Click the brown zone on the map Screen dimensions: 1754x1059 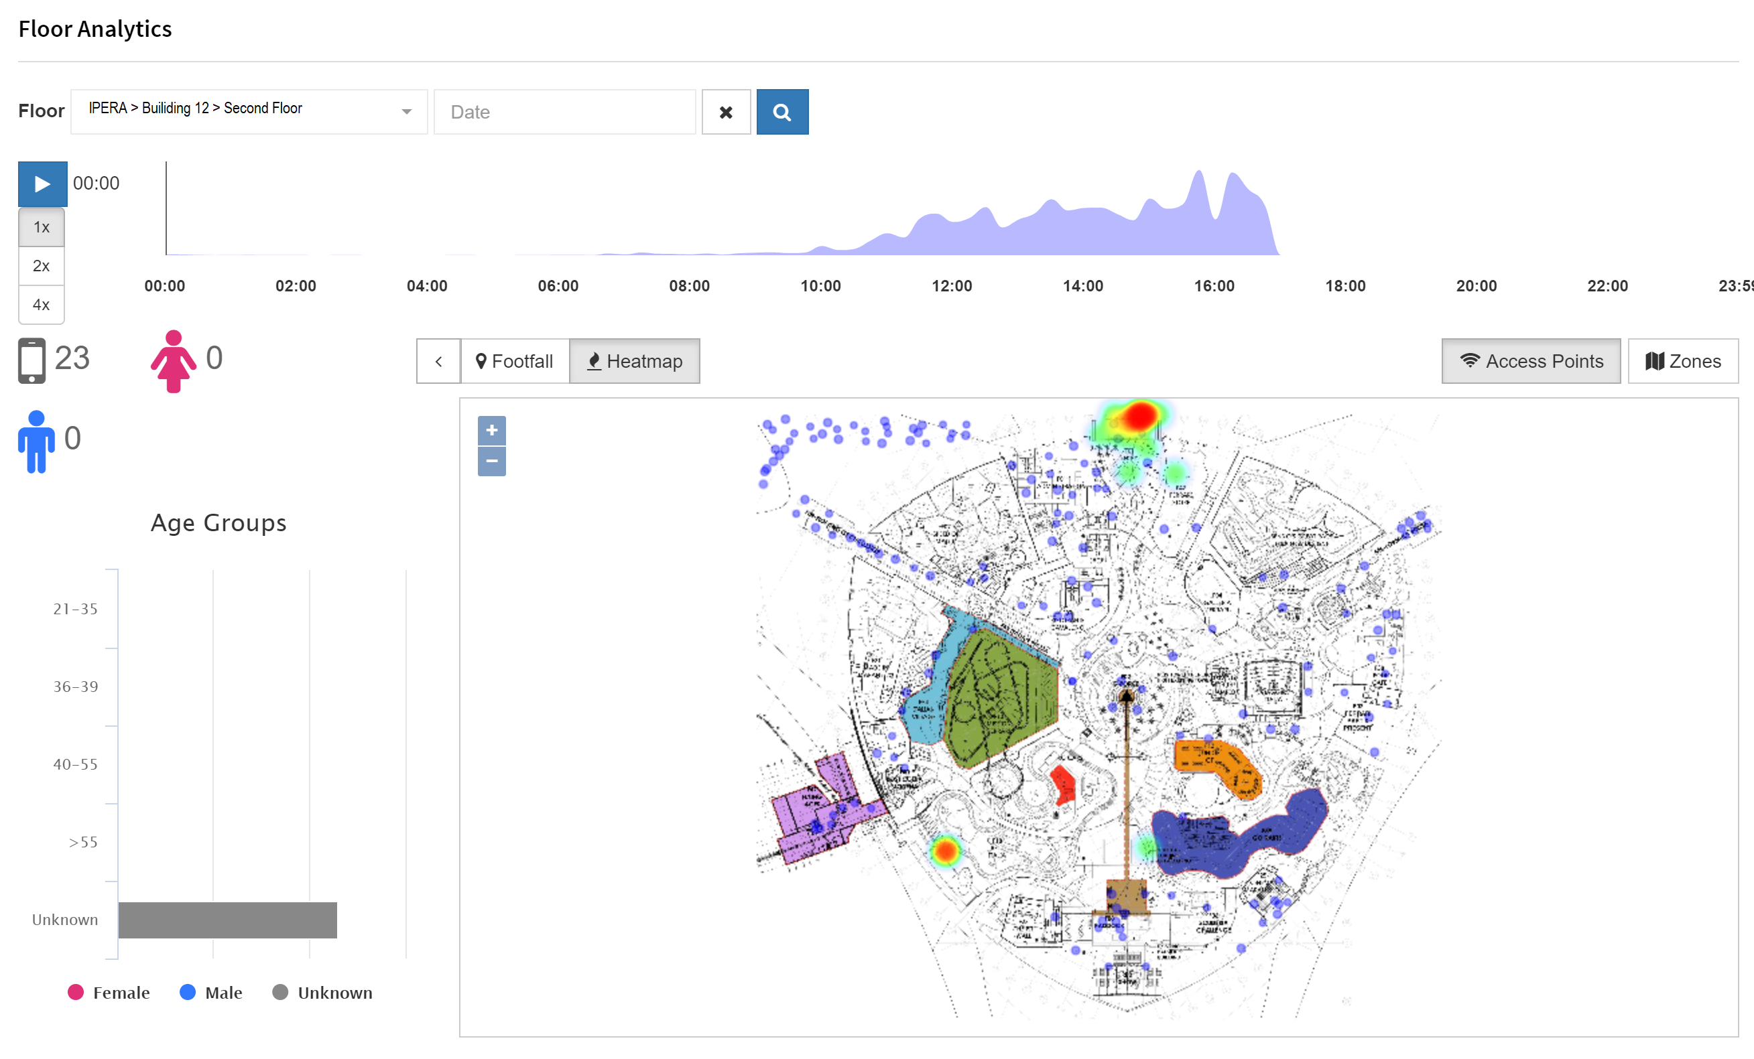point(1127,897)
